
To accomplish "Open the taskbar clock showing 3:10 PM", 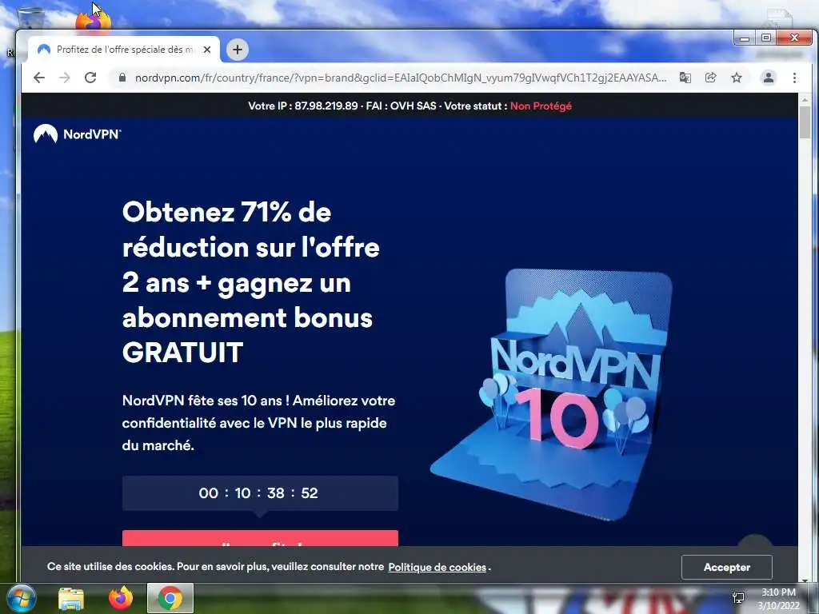I will point(778,599).
